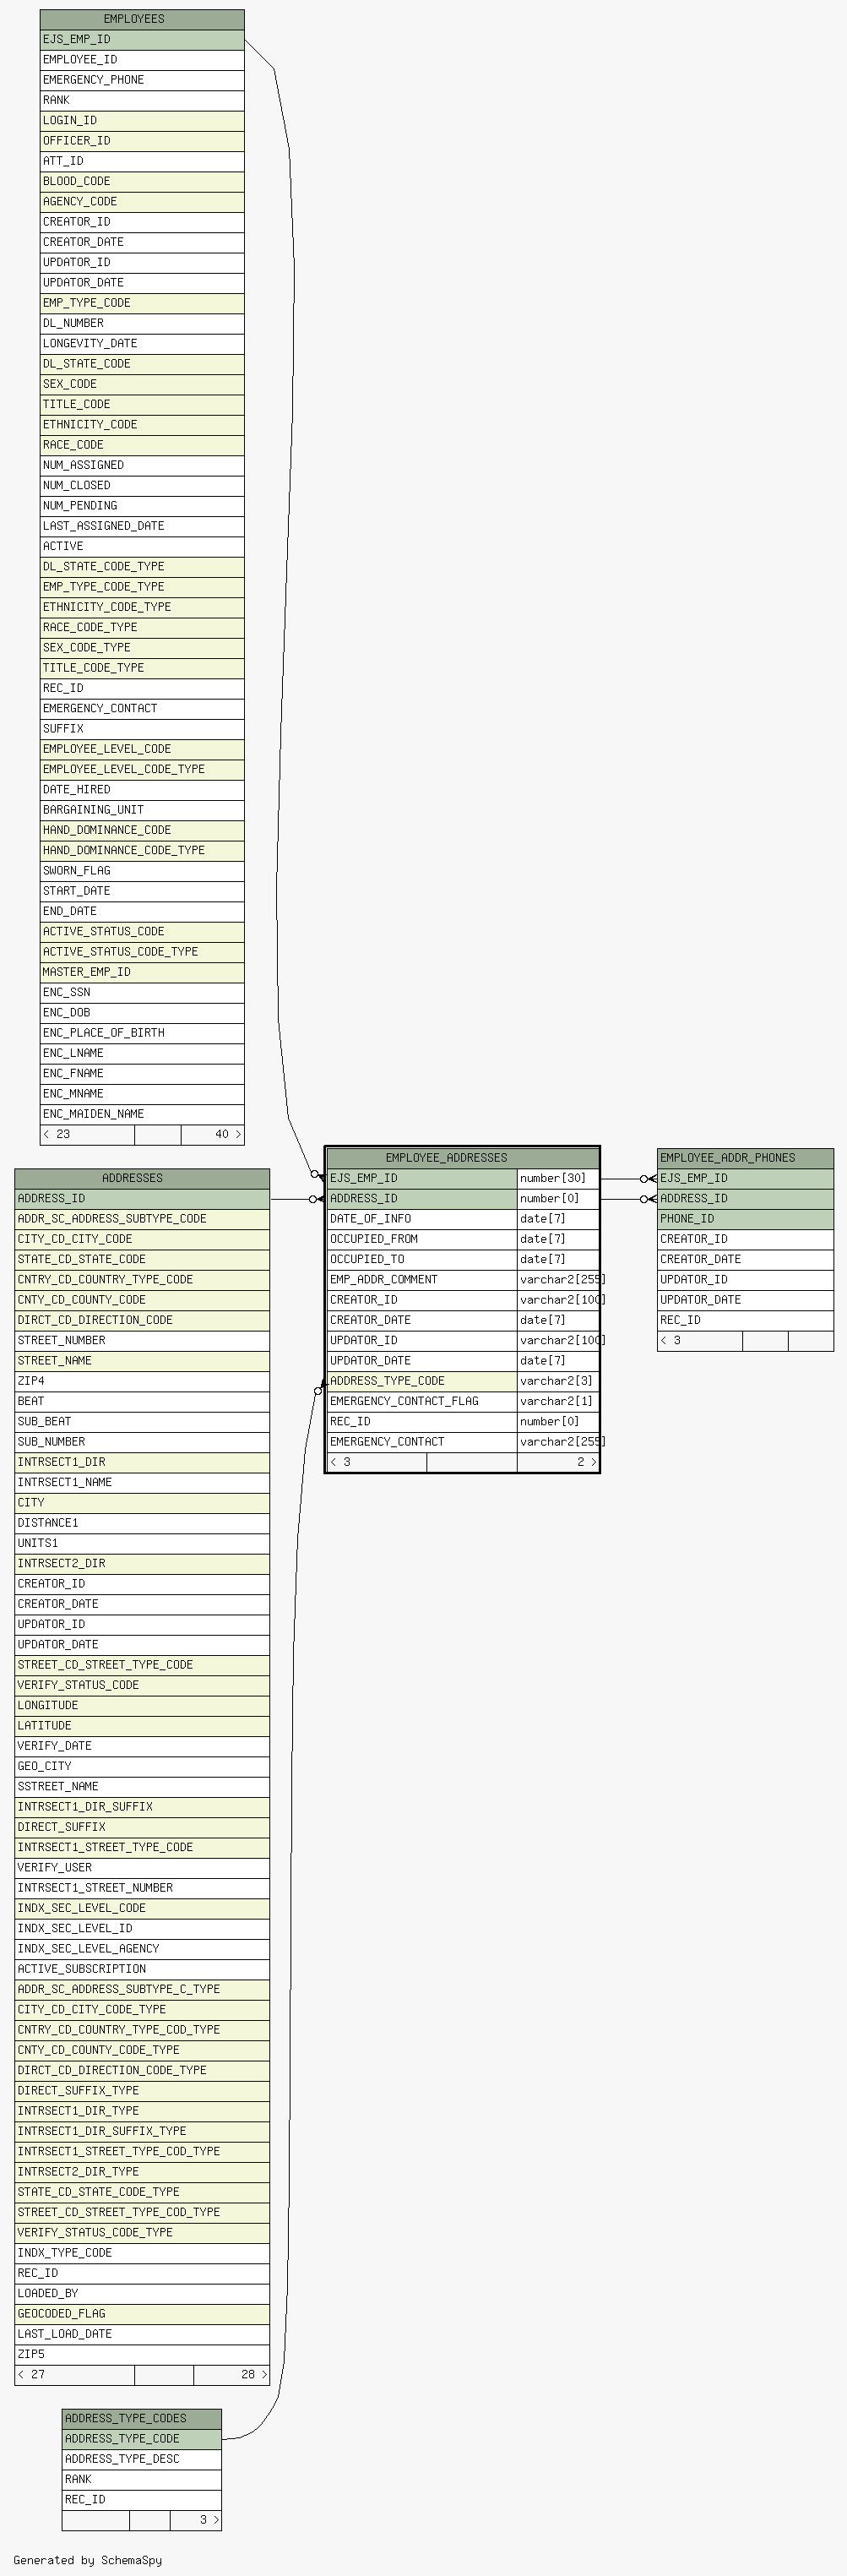The image size is (847, 2576).
Task: Select the VERIFY_USER column
Action: click(142, 1868)
